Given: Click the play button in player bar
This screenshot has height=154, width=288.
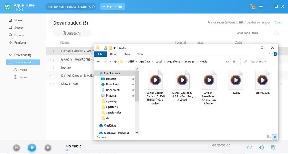Looking at the screenshot, I should (32, 148).
